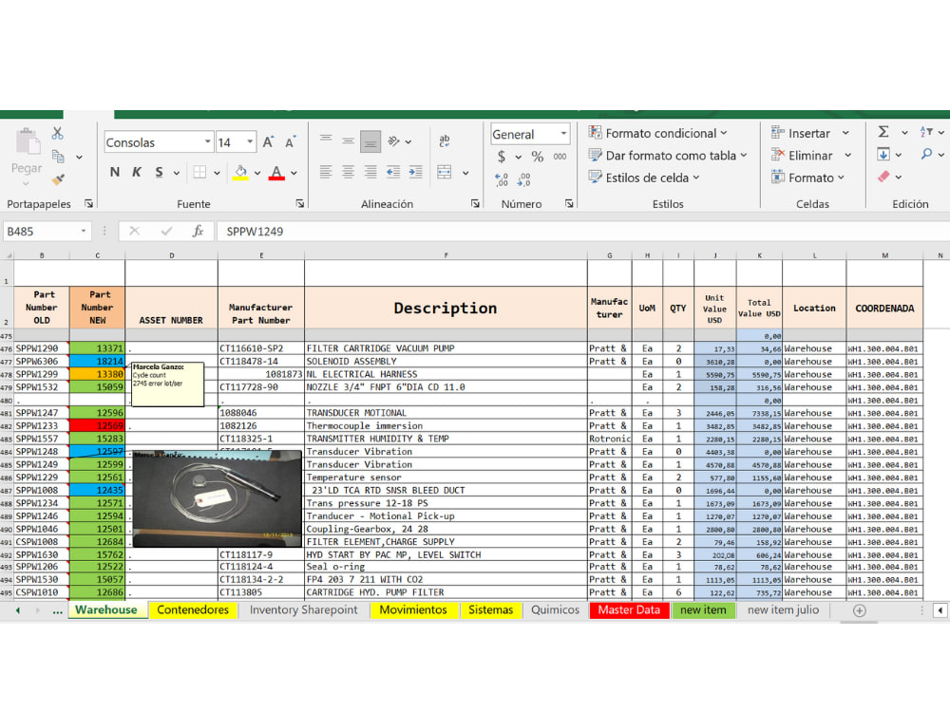
Task: Click the decrease decimal icon
Action: [x=524, y=179]
